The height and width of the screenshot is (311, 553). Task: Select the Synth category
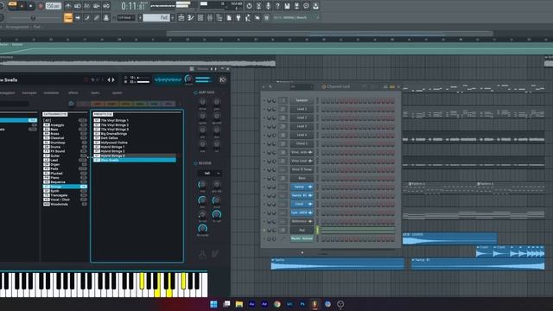coord(65,191)
